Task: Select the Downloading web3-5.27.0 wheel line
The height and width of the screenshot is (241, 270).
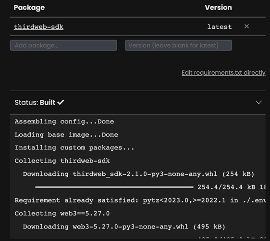Action: pyautogui.click(x=124, y=227)
